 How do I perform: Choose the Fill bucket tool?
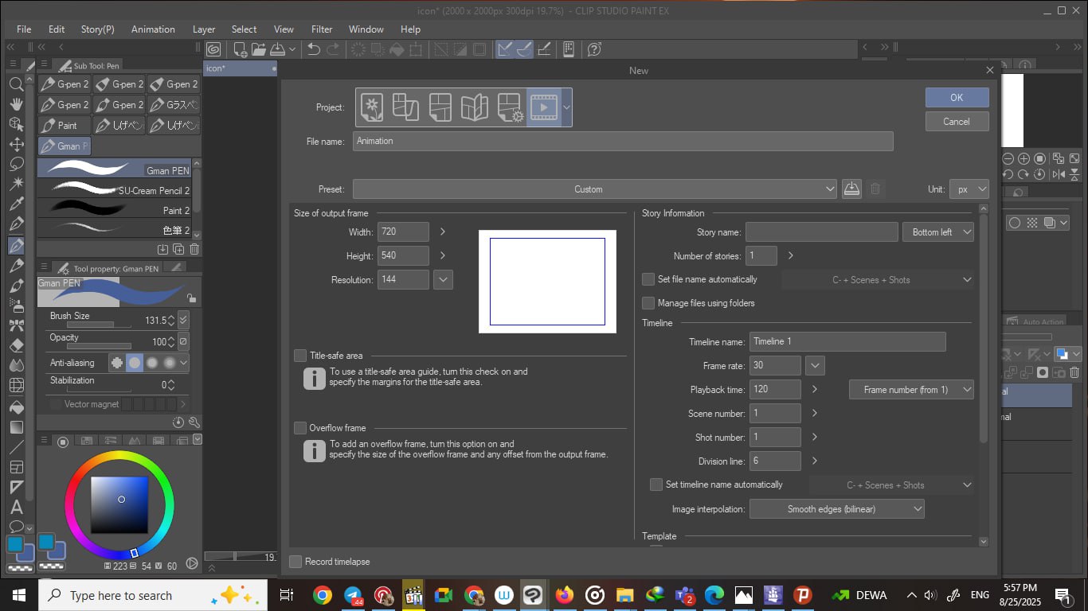(x=16, y=406)
